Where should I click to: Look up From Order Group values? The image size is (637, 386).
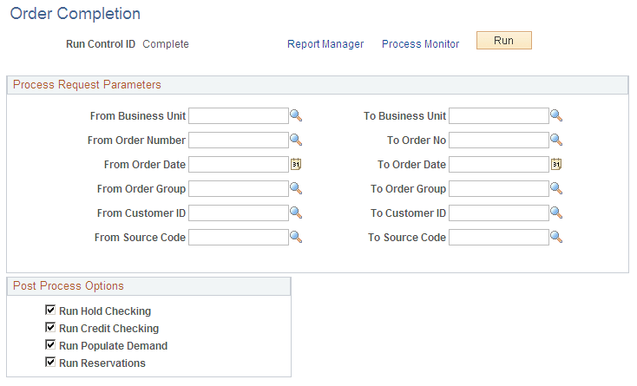[x=296, y=189]
